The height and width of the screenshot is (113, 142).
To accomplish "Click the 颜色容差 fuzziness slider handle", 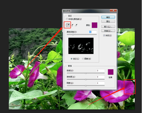I will pyautogui.click(x=73, y=35).
